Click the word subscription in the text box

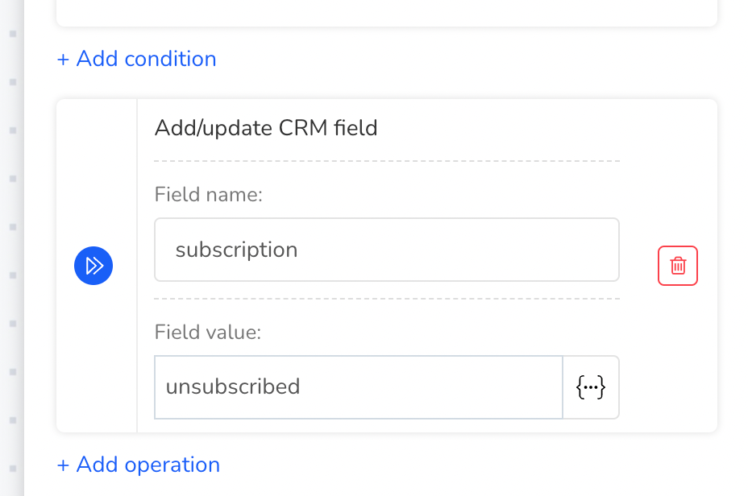click(x=237, y=250)
